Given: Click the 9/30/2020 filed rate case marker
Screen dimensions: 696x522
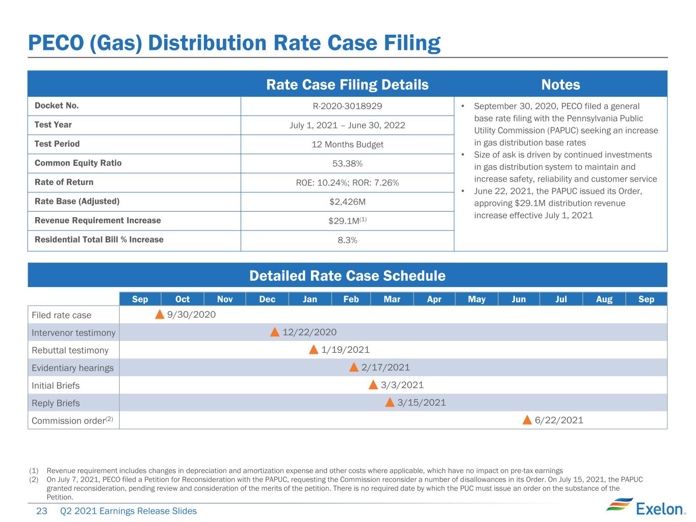Looking at the screenshot, I should (x=160, y=314).
